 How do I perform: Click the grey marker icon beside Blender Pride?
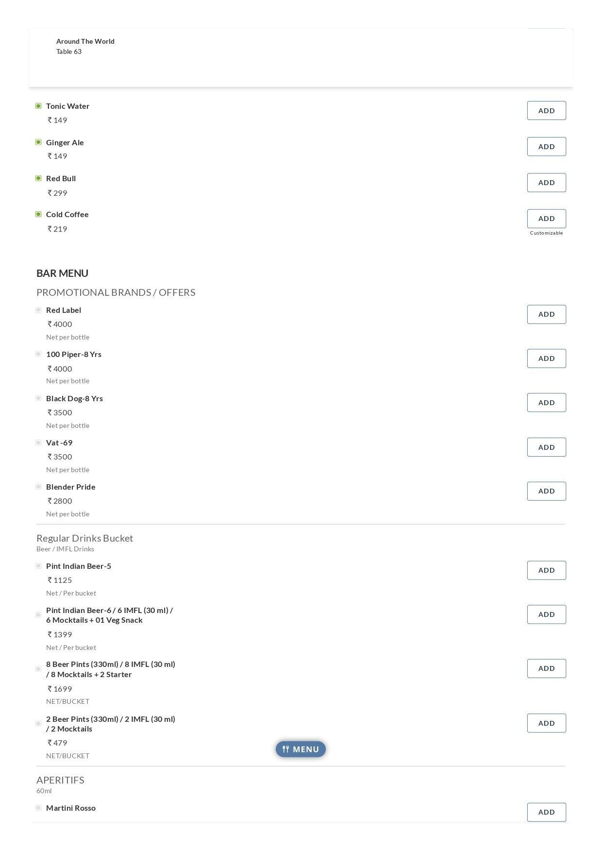tap(38, 487)
